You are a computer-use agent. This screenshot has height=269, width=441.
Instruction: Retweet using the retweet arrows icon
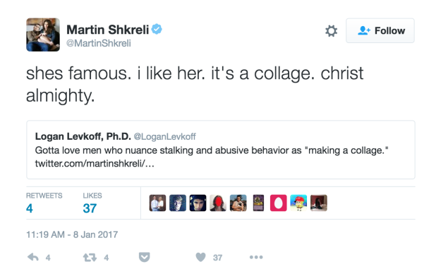point(90,257)
